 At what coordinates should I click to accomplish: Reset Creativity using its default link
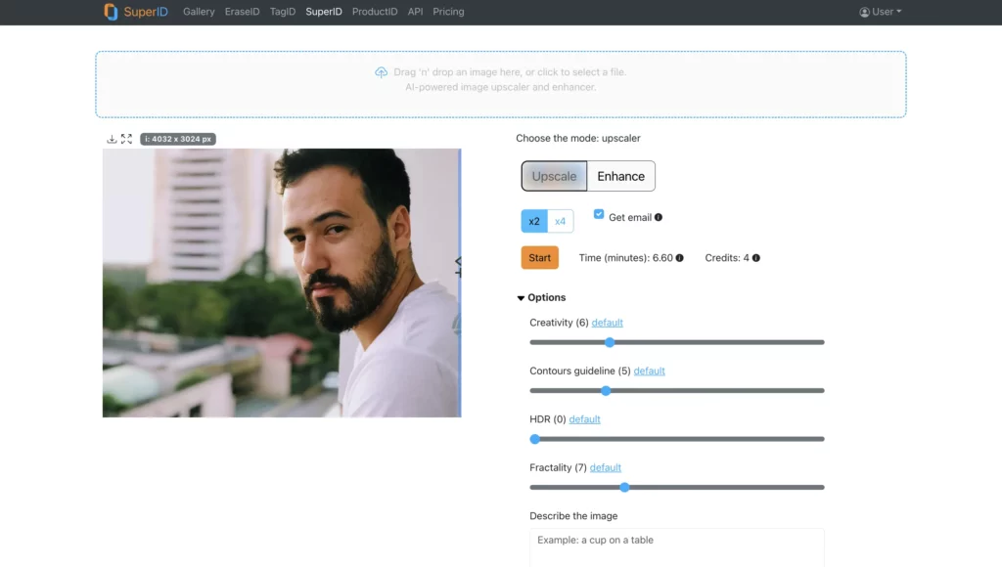(607, 323)
